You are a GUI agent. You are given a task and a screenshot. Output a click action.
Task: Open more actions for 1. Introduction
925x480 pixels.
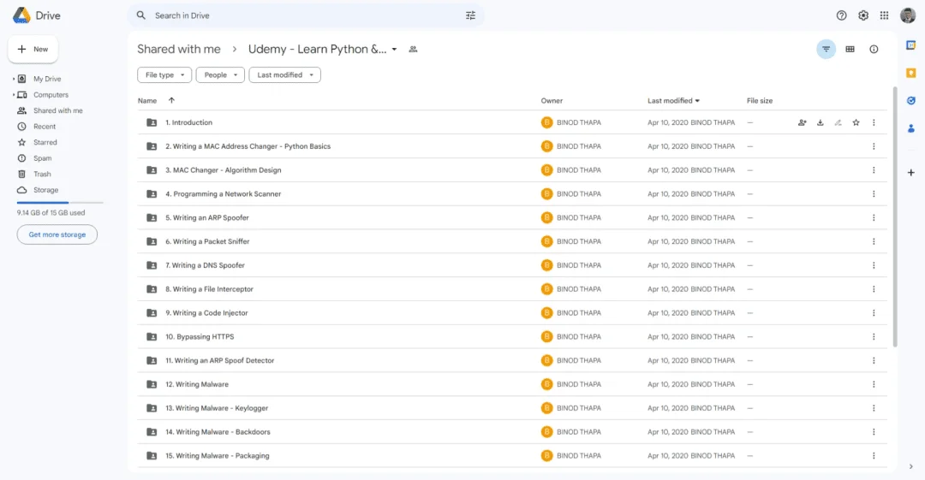[x=874, y=122]
